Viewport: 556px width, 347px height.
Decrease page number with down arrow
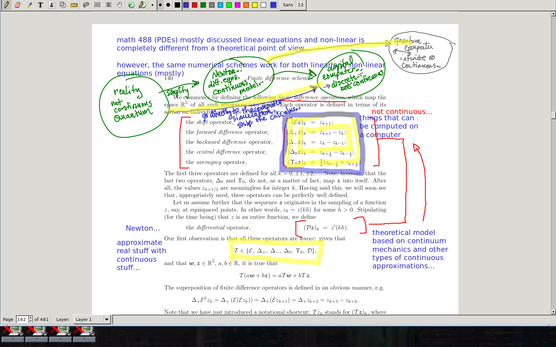tap(31, 321)
